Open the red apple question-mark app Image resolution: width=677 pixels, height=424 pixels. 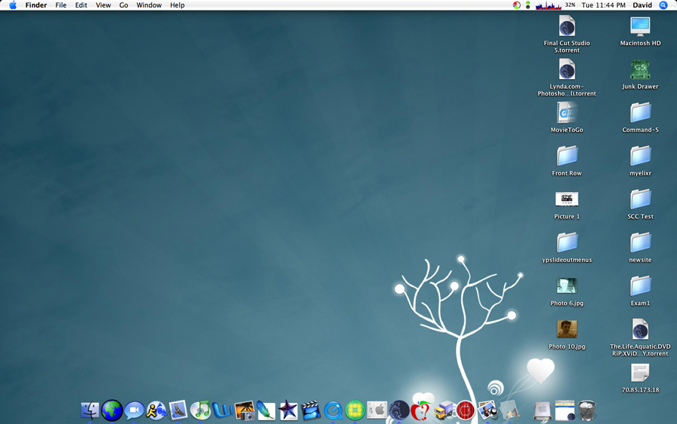[x=421, y=410]
